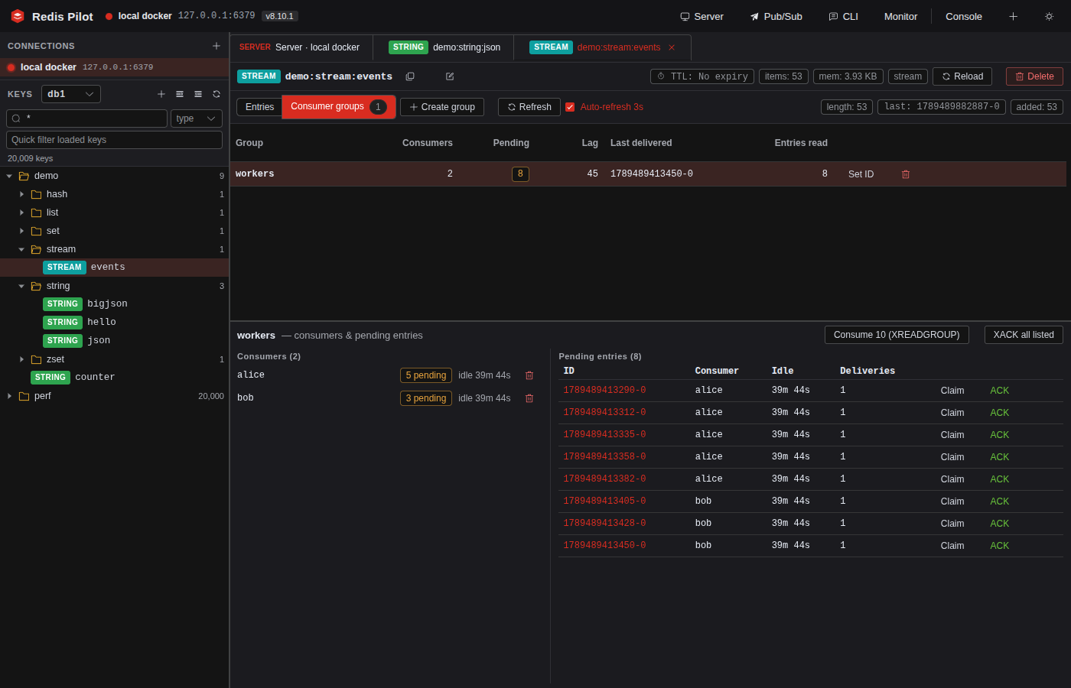Toggle the light/dark theme sun icon
Screen dimensions: 1071x688
(1049, 16)
